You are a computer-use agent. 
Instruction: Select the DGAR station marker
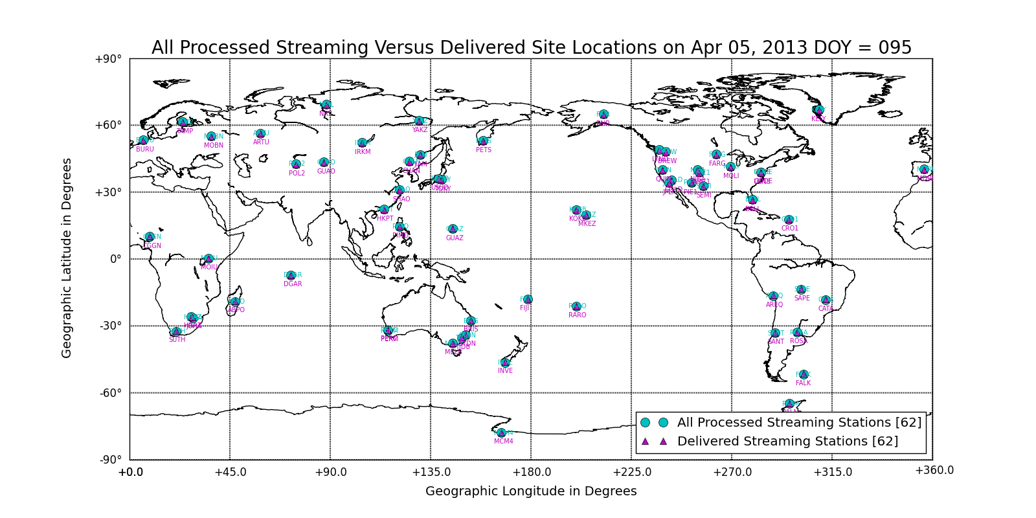pyautogui.click(x=291, y=275)
